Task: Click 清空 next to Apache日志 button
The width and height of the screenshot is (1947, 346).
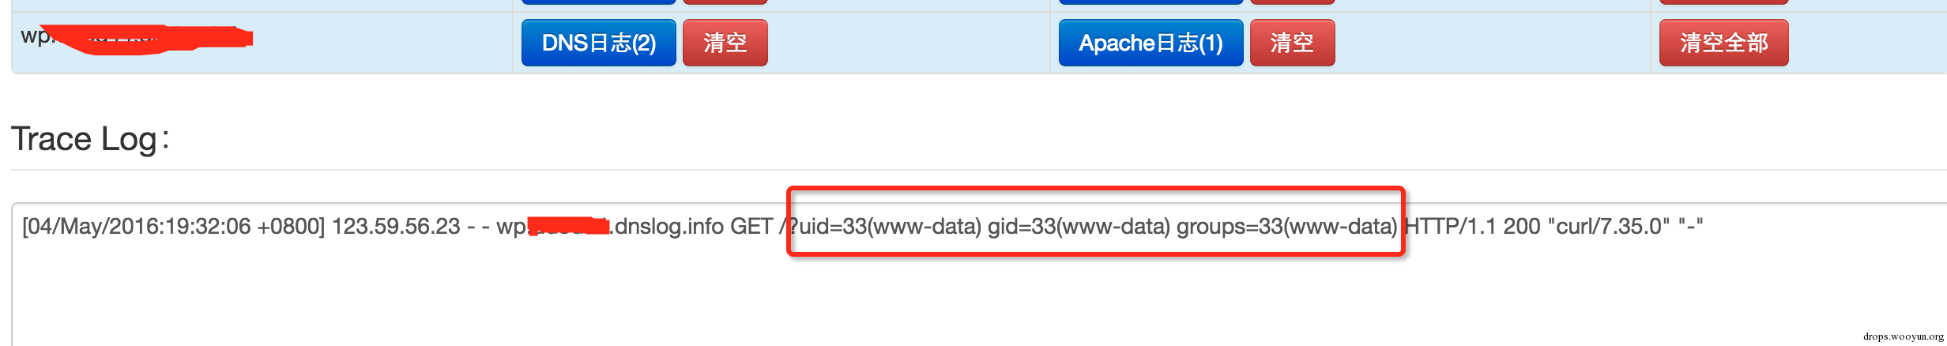Action: (1292, 43)
